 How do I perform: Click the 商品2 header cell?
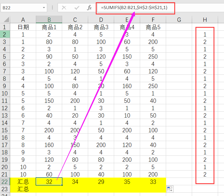(75, 27)
